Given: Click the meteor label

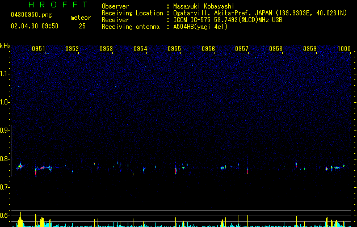Looking at the screenshot, I should [81, 18].
